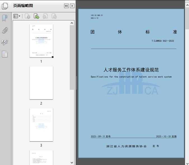The height and width of the screenshot is (165, 189).
Task: Open the document content panel icon
Action: click(x=5, y=54)
